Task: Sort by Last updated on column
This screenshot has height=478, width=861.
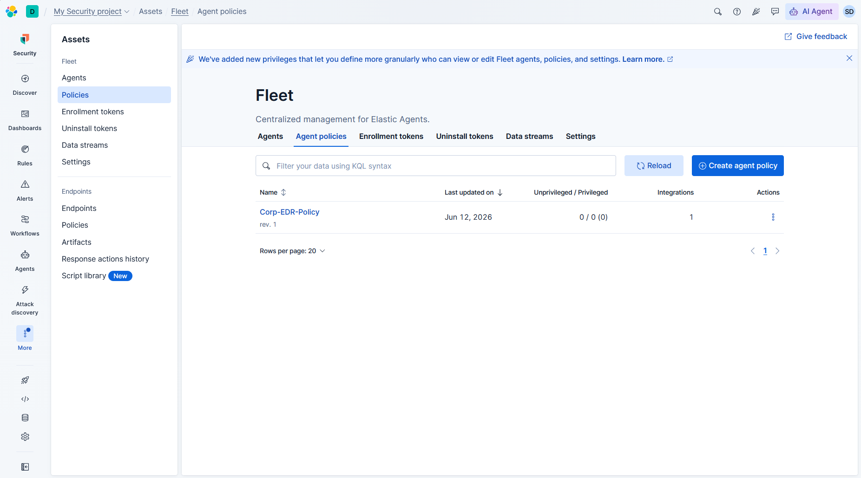Action: tap(473, 192)
